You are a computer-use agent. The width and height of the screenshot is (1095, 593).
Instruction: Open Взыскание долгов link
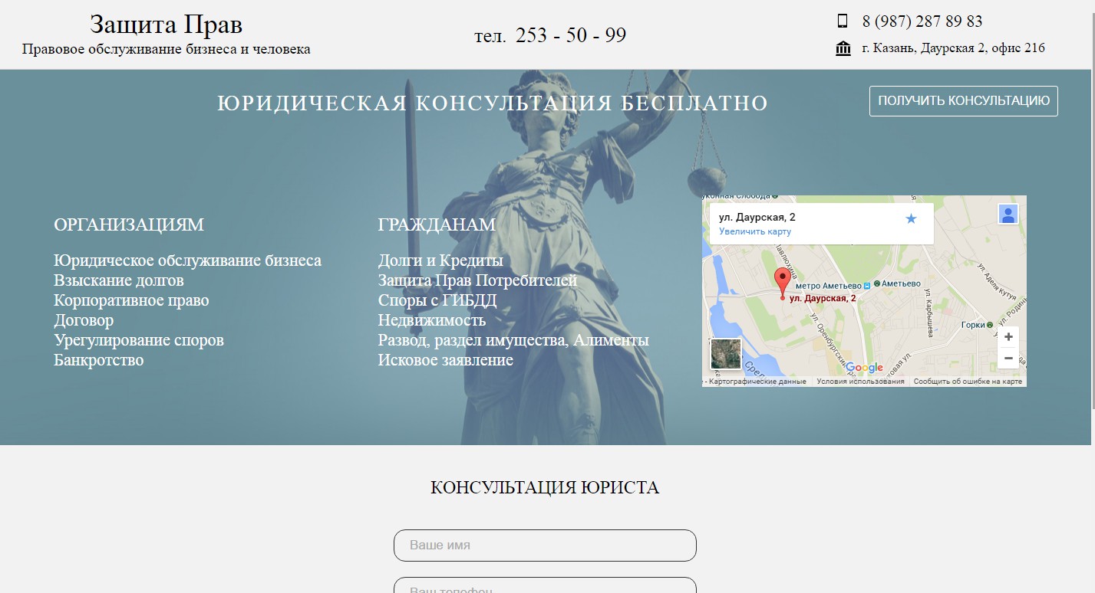119,280
